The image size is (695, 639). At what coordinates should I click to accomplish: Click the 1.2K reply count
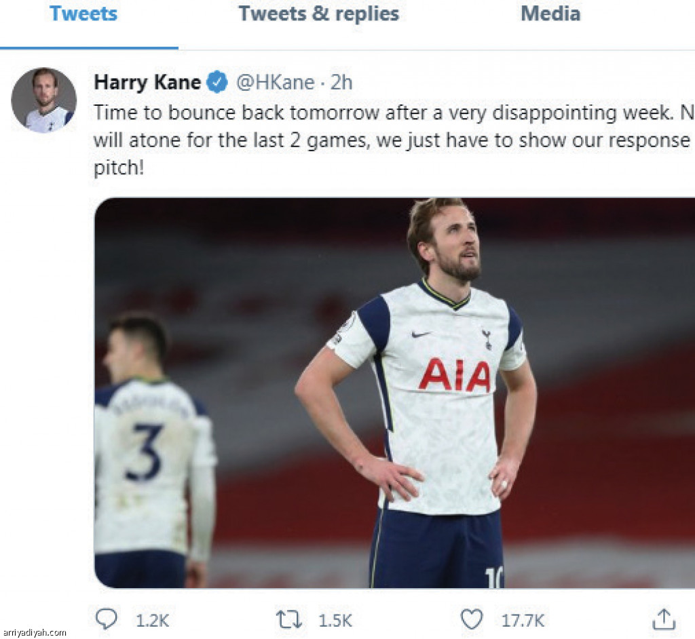tap(152, 619)
